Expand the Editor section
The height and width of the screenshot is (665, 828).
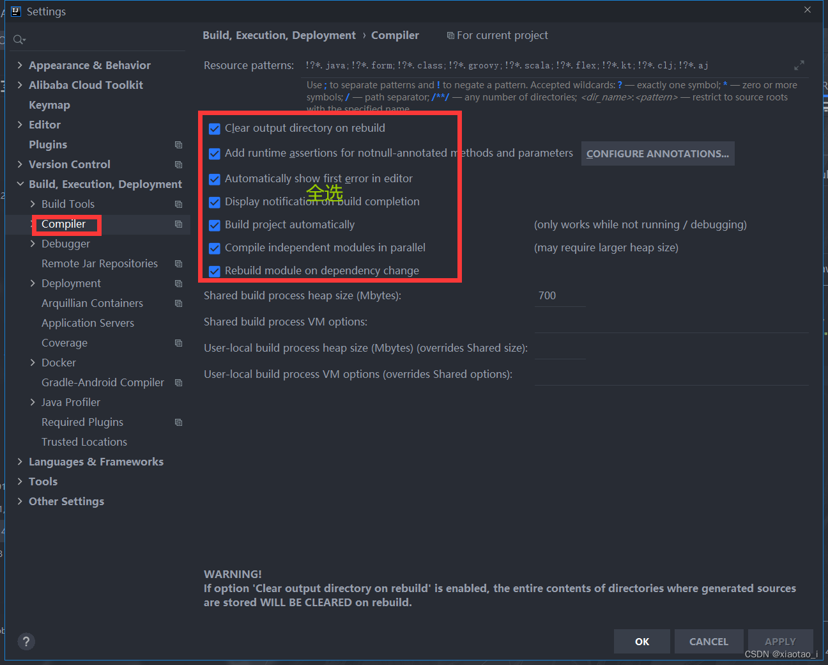coord(20,124)
